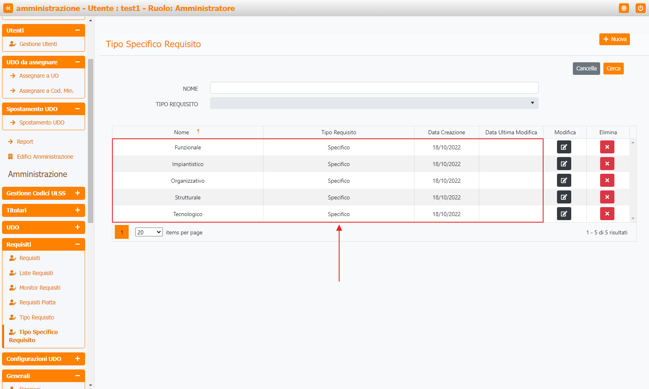Sort by Tipo Requisito column
The image size is (649, 389).
[x=339, y=132]
